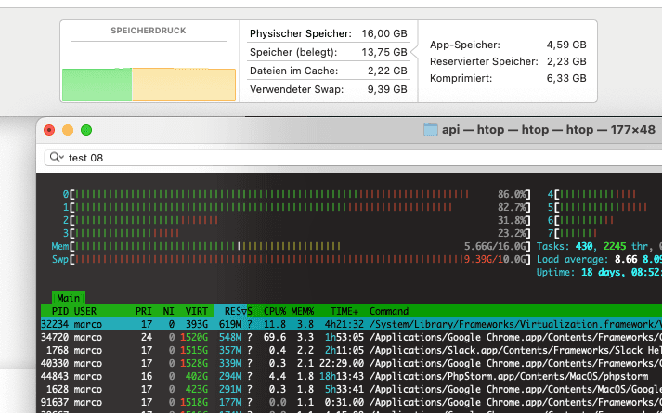Click the 18h13:43 TIME+ value

pyautogui.click(x=342, y=376)
